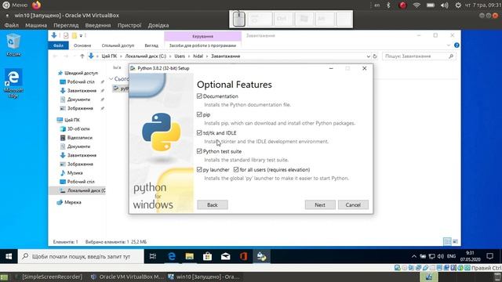The height and width of the screenshot is (282, 502).
Task: Launch Edge from the Windows taskbar
Action: [x=172, y=256]
